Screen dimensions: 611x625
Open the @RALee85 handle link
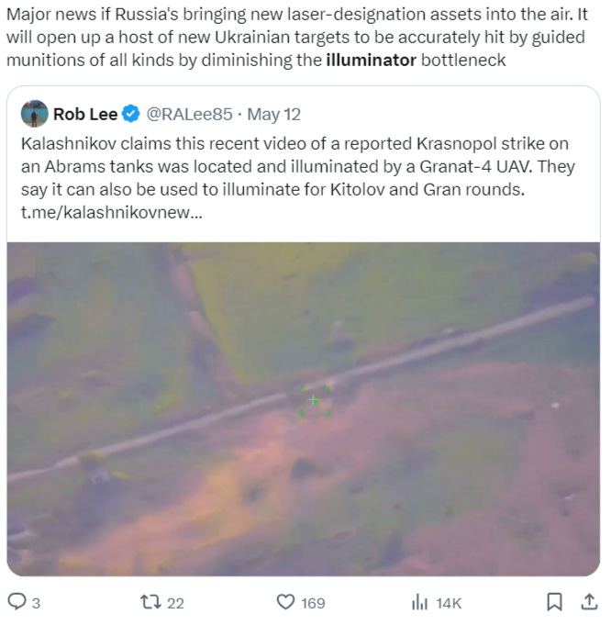(x=190, y=115)
